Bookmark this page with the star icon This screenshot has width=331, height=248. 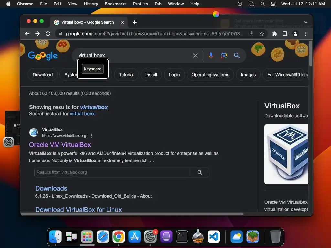click(x=262, y=34)
